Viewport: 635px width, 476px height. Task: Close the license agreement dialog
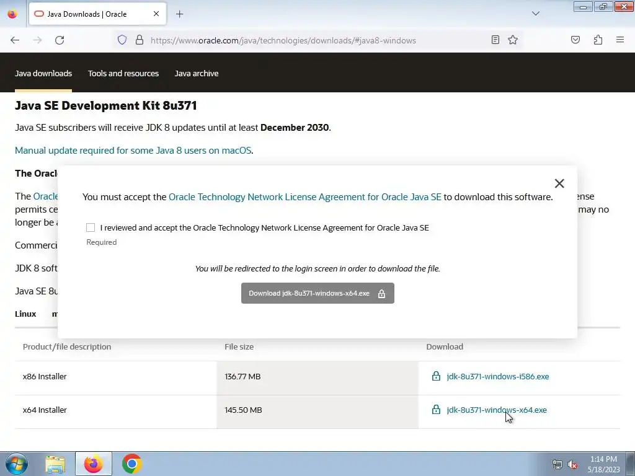pyautogui.click(x=559, y=183)
